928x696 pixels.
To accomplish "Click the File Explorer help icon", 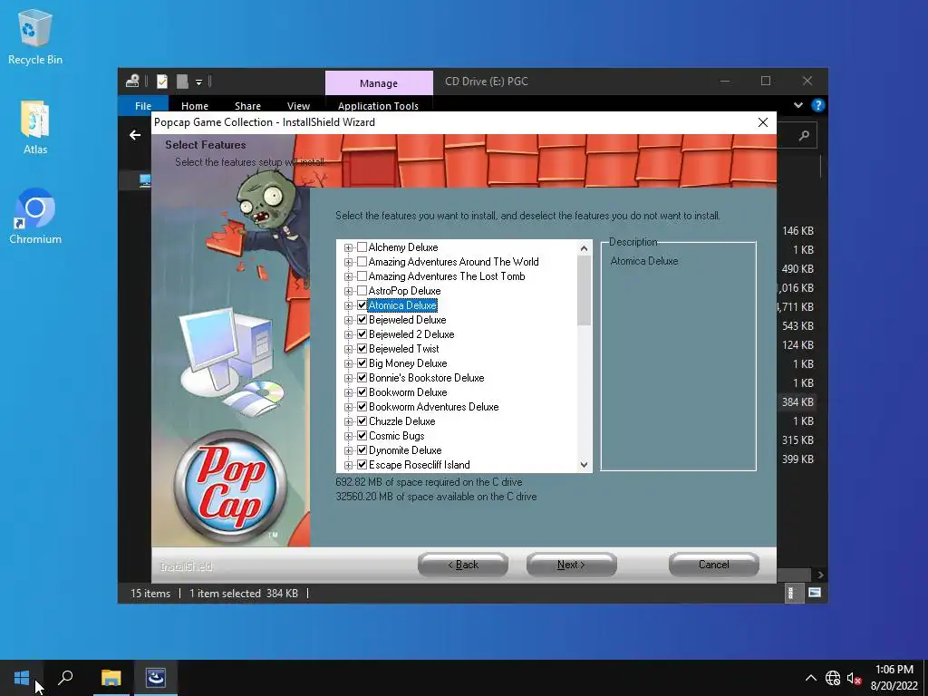I will 818,105.
